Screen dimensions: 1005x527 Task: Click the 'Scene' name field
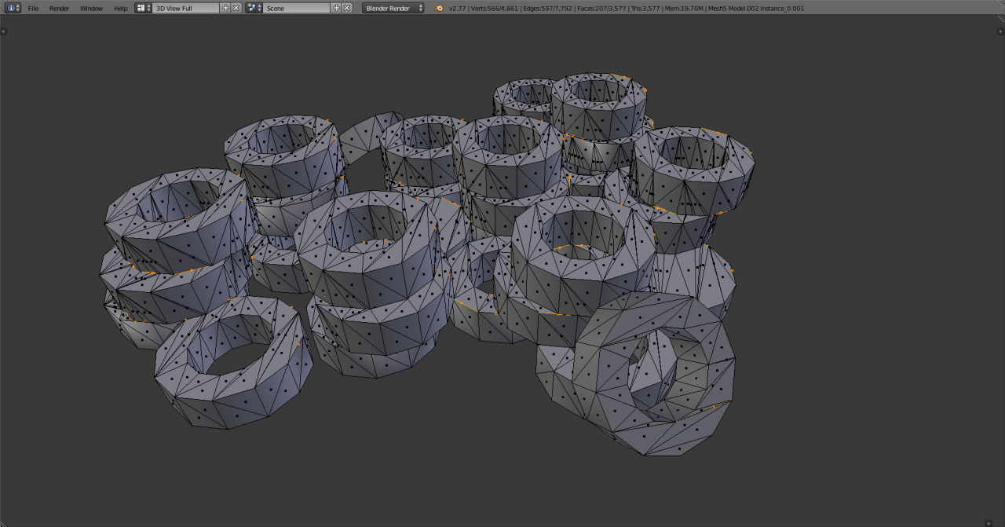pos(298,8)
